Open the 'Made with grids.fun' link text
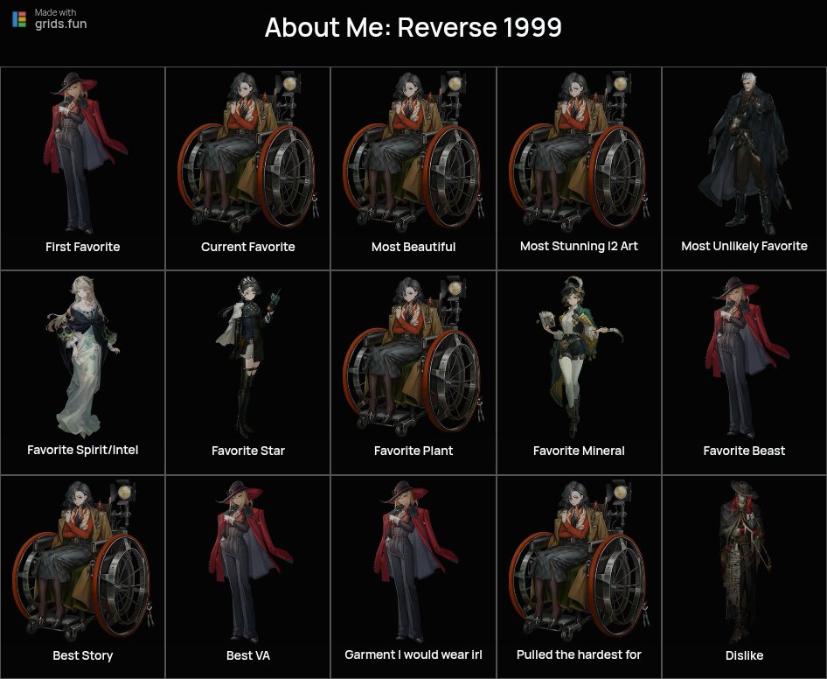Screen dimensions: 827x679 60,19
